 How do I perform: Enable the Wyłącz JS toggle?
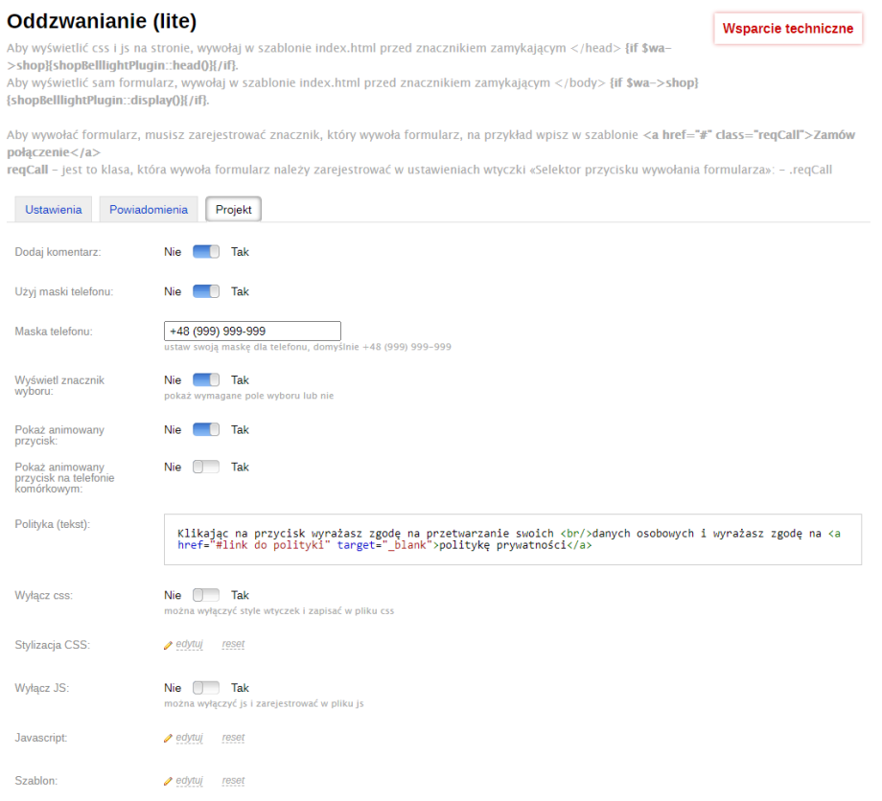tap(206, 688)
